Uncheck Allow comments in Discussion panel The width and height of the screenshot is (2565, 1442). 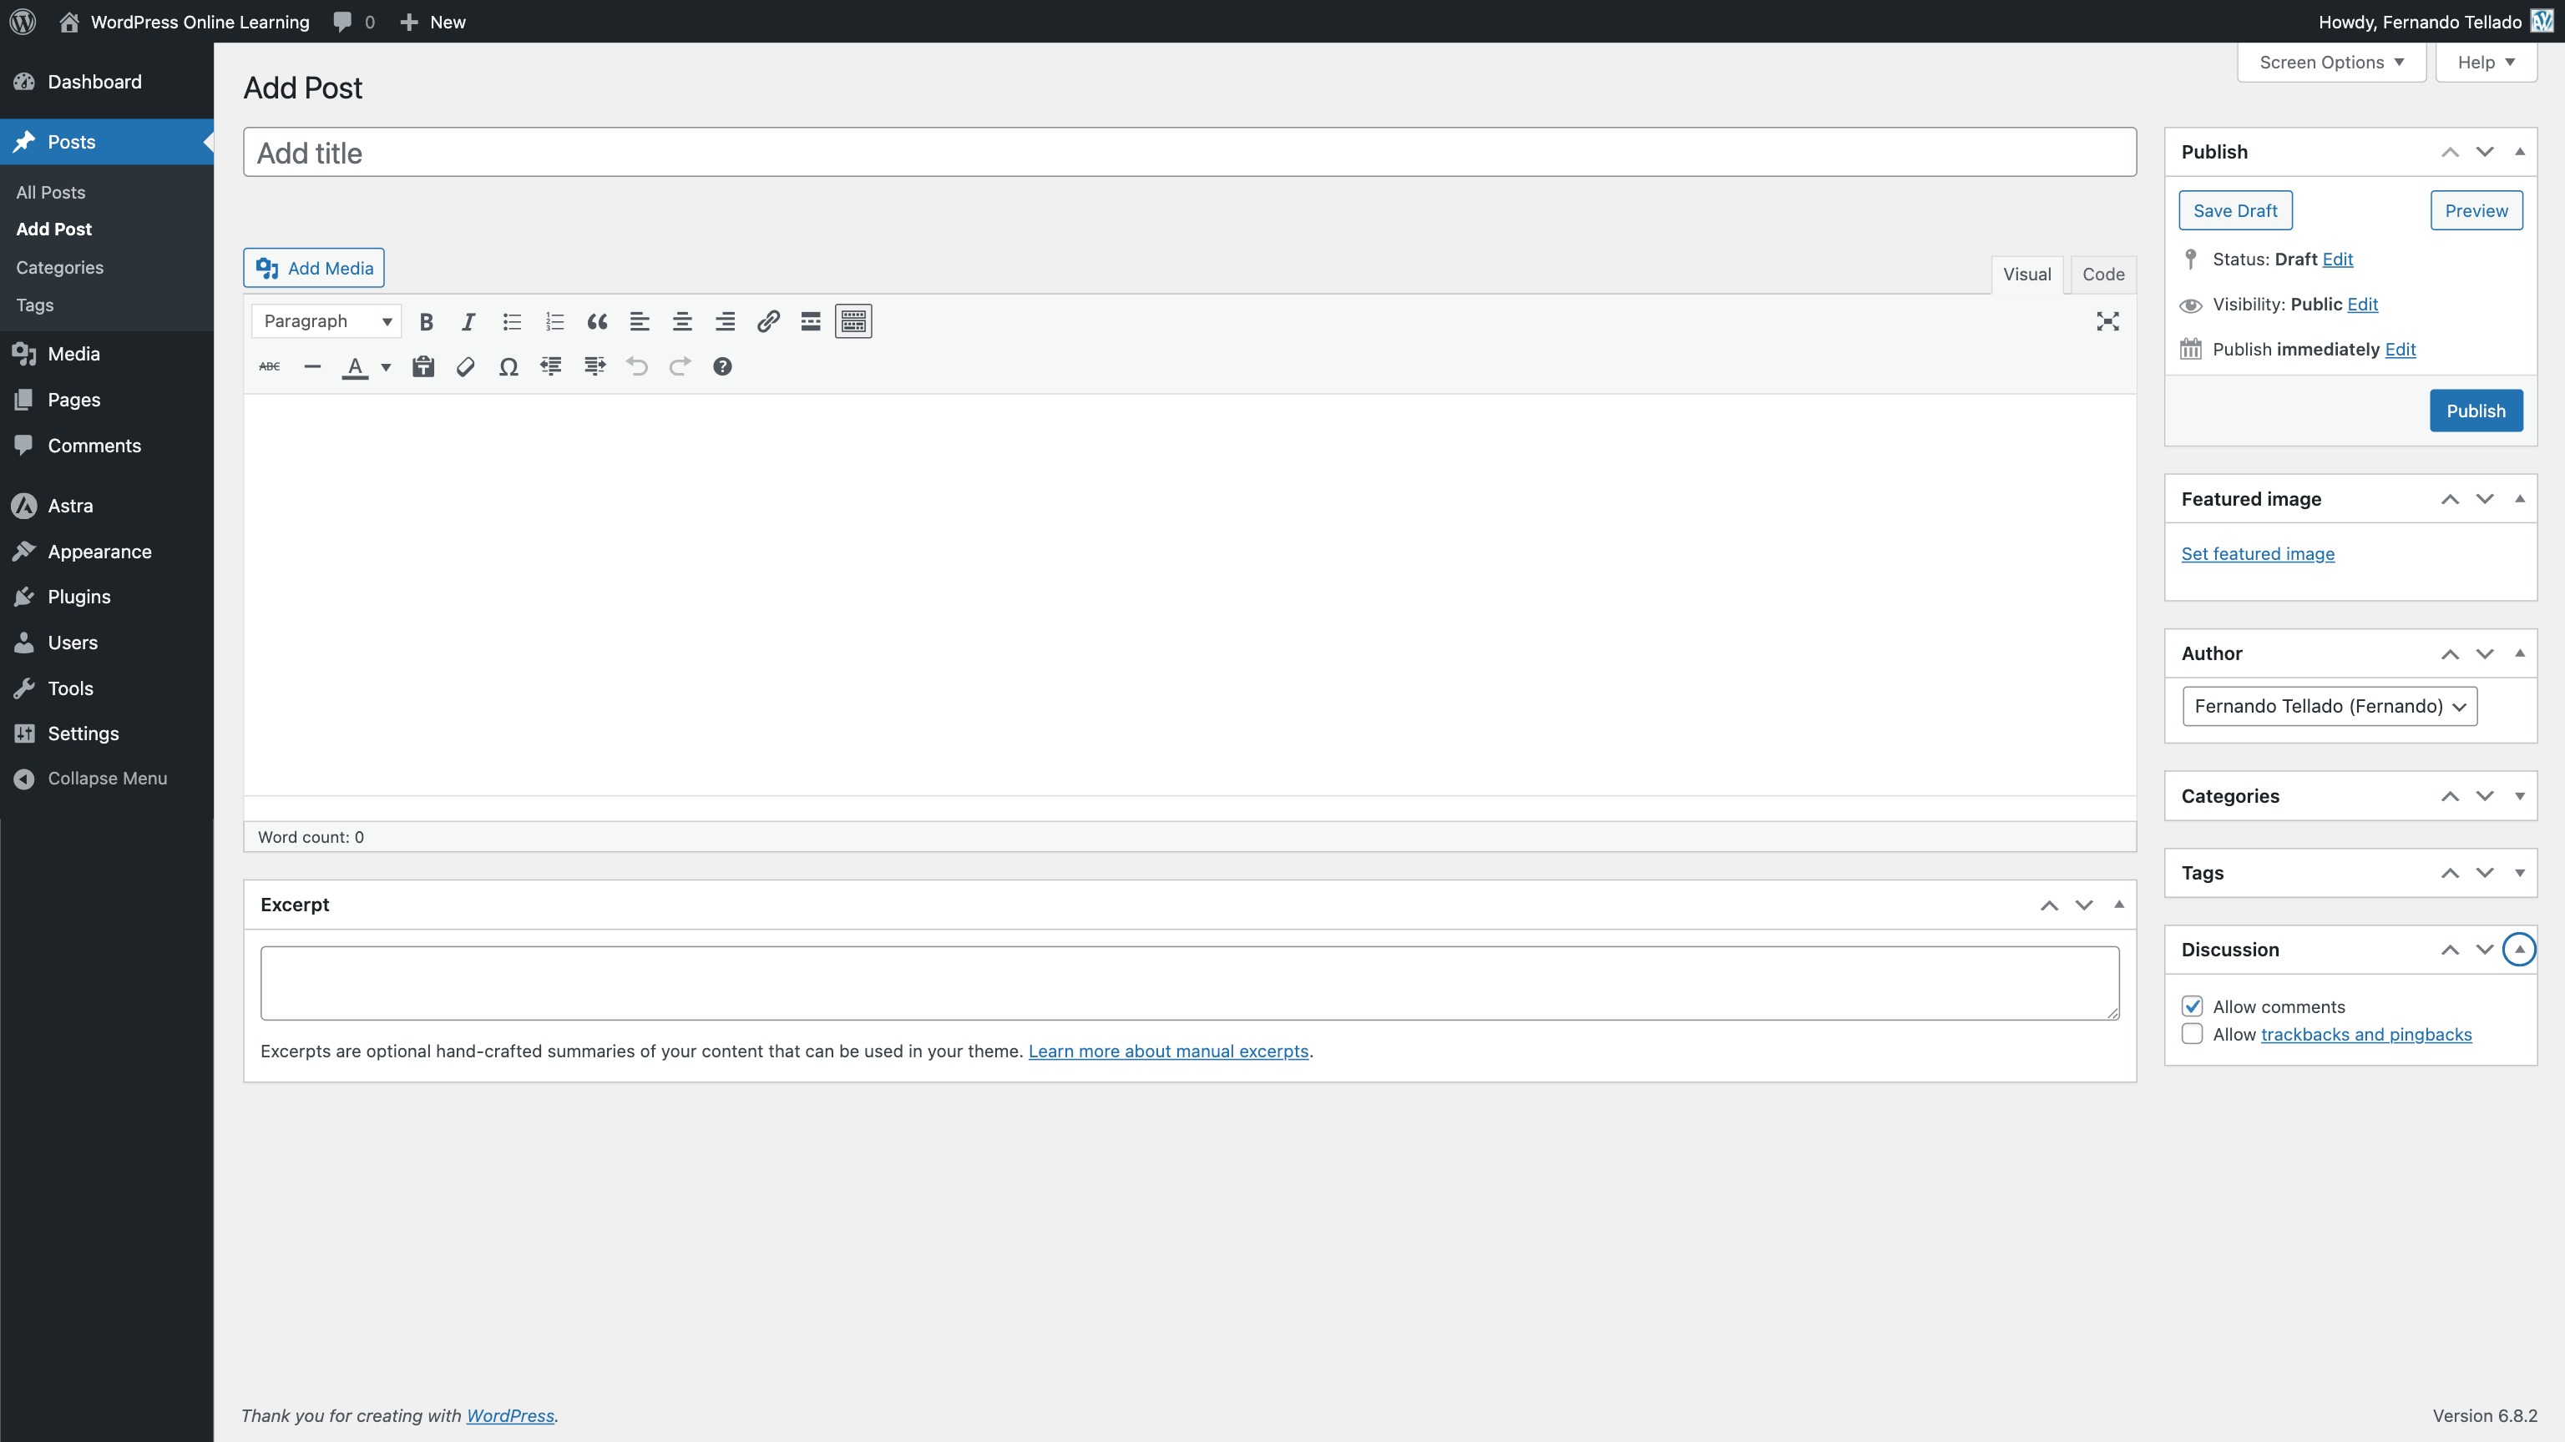pyautogui.click(x=2192, y=1006)
